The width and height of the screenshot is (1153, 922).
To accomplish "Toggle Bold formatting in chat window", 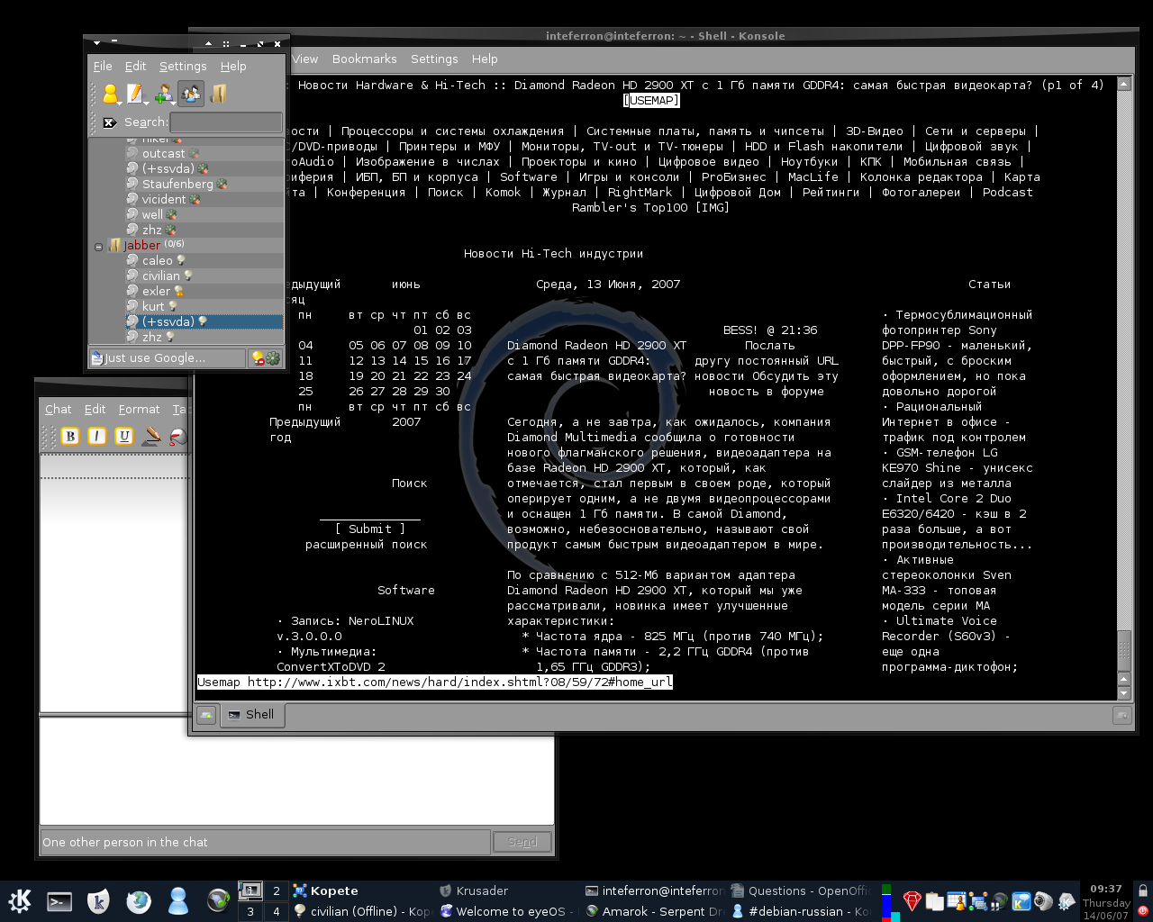I will [70, 436].
